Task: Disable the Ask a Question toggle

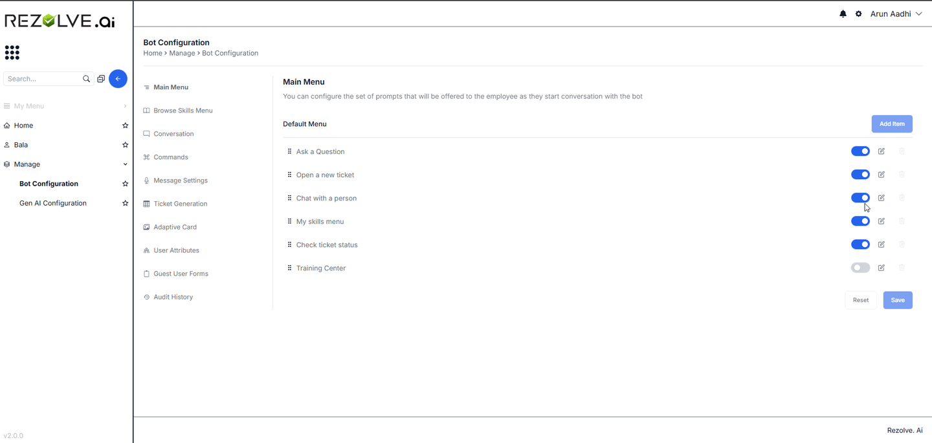Action: [x=860, y=151]
